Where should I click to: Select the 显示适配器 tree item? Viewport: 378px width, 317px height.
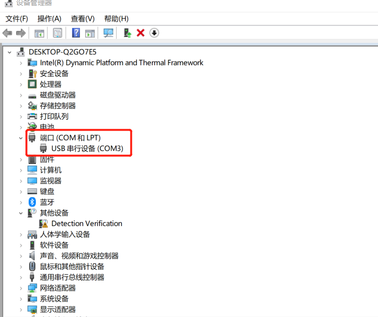[58, 309]
